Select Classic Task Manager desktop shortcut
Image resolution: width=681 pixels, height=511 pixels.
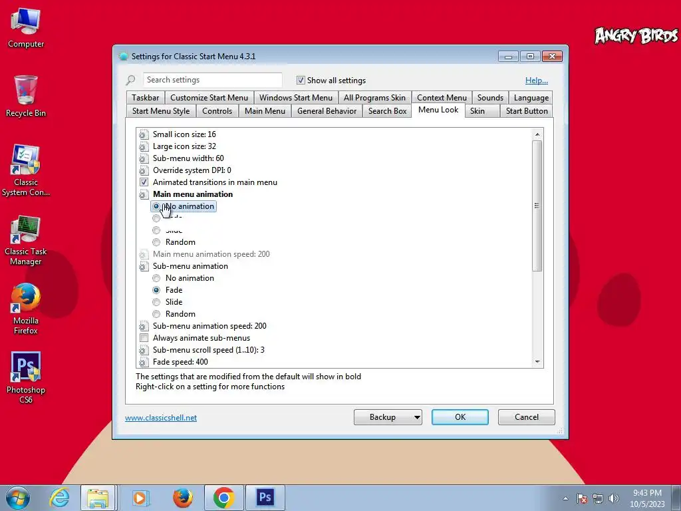pyautogui.click(x=26, y=240)
